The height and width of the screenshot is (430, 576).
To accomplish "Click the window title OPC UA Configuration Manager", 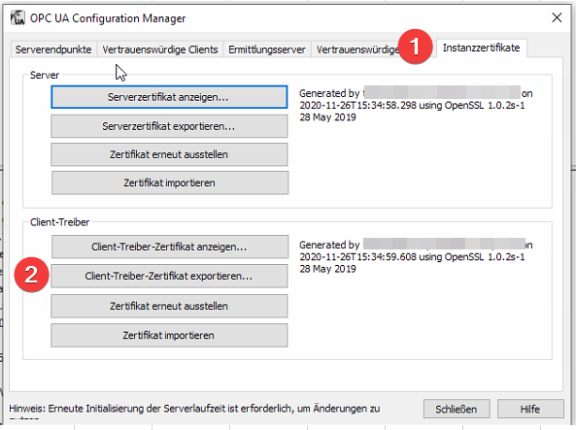I will [108, 18].
